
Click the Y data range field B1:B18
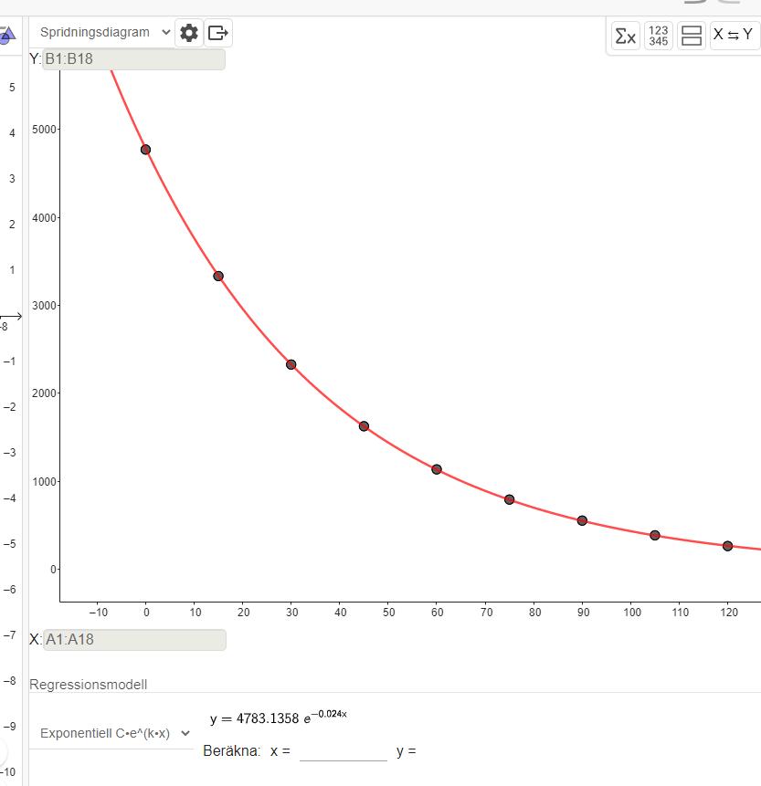133,59
